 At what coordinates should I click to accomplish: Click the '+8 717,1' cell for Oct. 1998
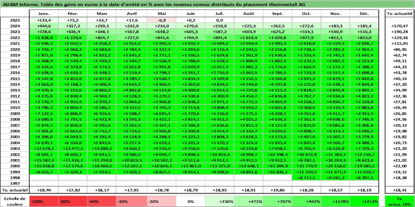(306, 178)
